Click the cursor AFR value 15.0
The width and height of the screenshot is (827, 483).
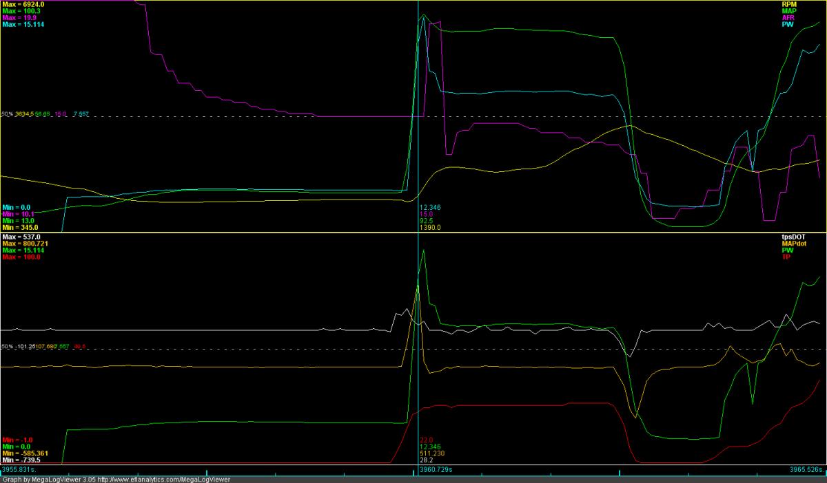click(x=427, y=213)
